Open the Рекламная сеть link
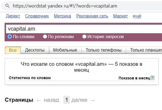Image resolution: width=162 pixels, height=110 pixels. coord(92,16)
